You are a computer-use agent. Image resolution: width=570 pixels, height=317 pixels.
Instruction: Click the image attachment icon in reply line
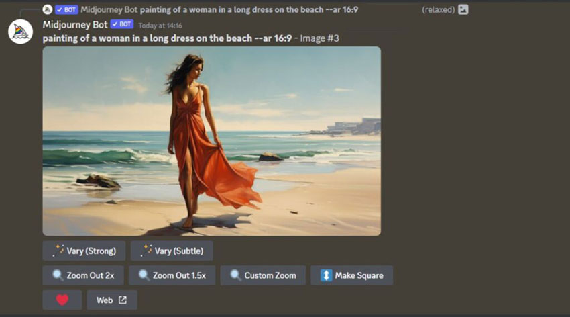[463, 9]
